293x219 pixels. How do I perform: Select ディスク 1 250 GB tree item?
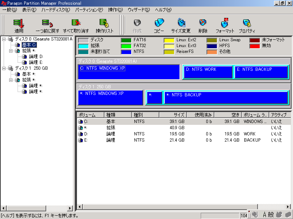coord(31,68)
